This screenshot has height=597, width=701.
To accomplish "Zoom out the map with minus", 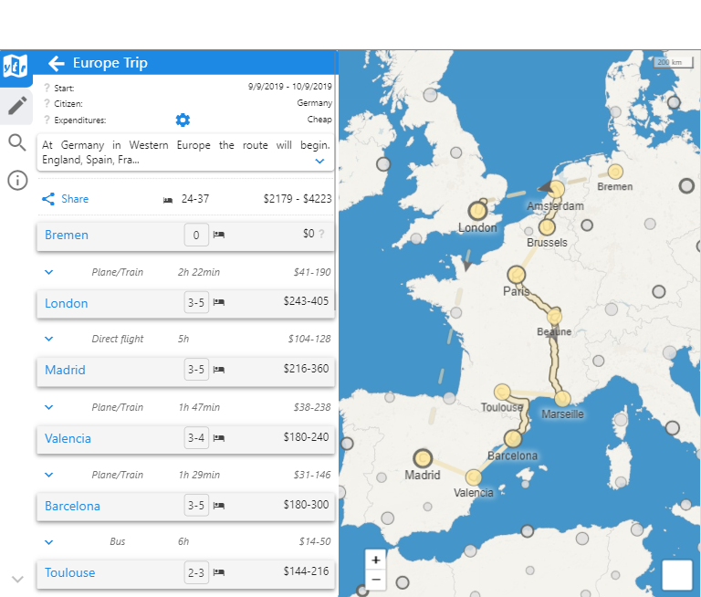I will click(376, 580).
